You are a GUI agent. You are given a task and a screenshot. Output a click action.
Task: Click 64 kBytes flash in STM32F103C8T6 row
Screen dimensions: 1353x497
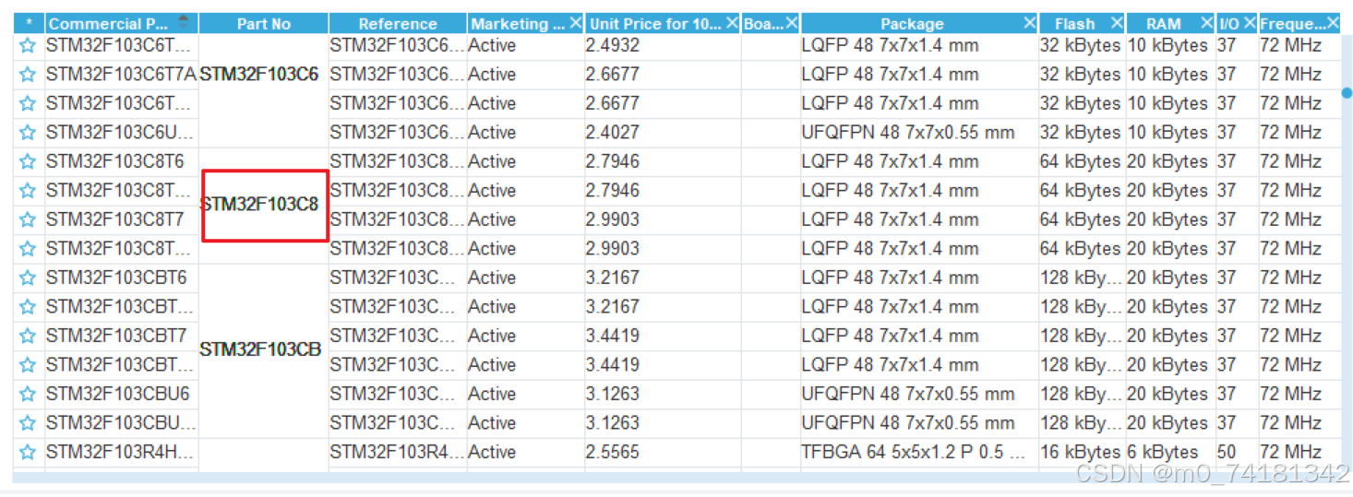[1082, 161]
